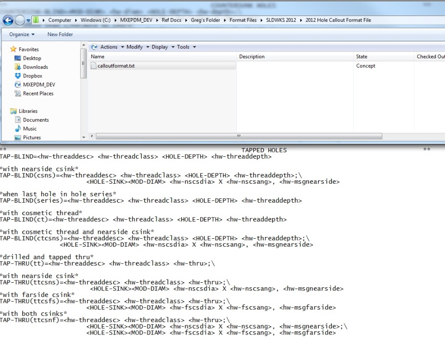Click the horizontal scrollbar in file list
This screenshot has height=341, width=445.
pos(239,136)
